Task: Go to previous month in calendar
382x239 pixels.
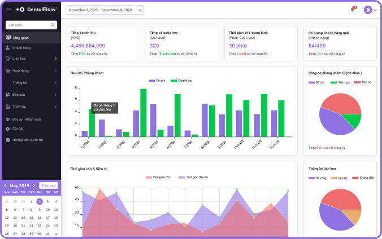Action: coord(5,185)
